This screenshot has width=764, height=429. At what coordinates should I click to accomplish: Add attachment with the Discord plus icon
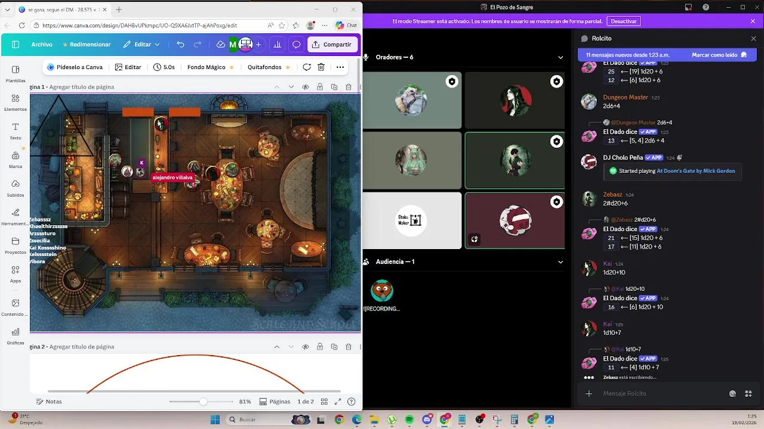[x=589, y=394]
